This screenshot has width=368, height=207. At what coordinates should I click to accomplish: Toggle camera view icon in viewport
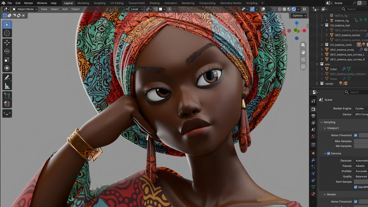[303, 59]
